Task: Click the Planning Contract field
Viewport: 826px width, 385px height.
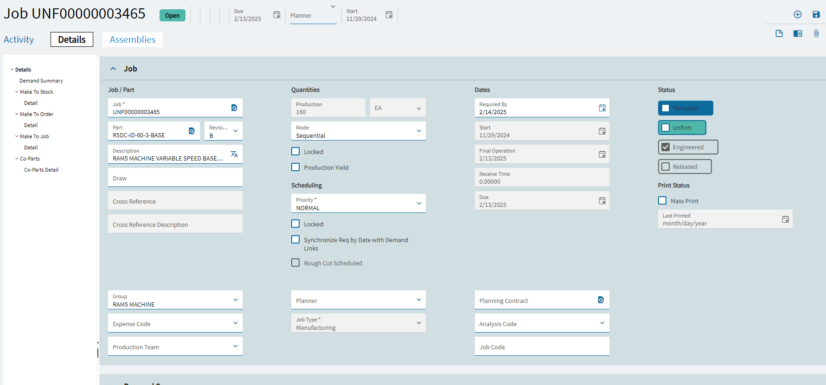Action: [x=542, y=300]
